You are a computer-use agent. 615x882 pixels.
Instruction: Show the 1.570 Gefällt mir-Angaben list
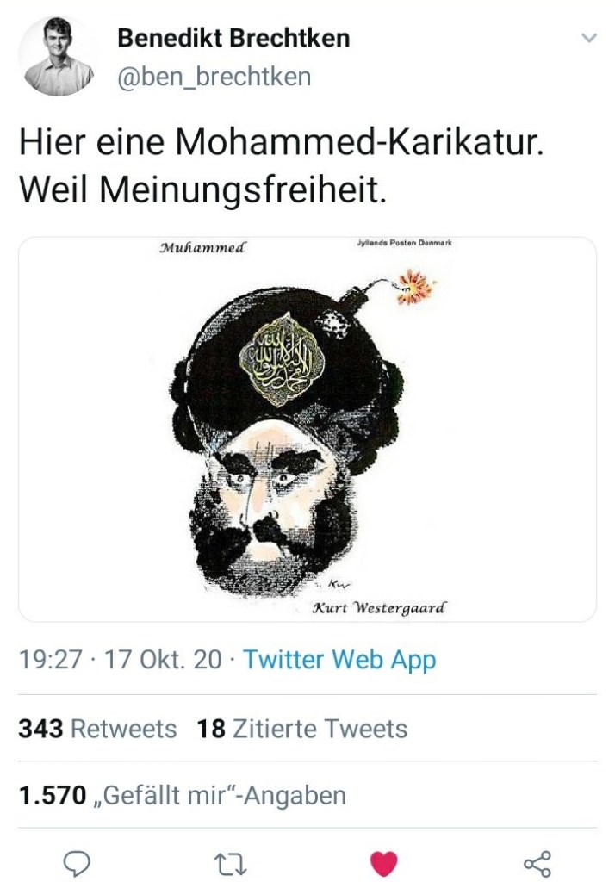coord(183,795)
